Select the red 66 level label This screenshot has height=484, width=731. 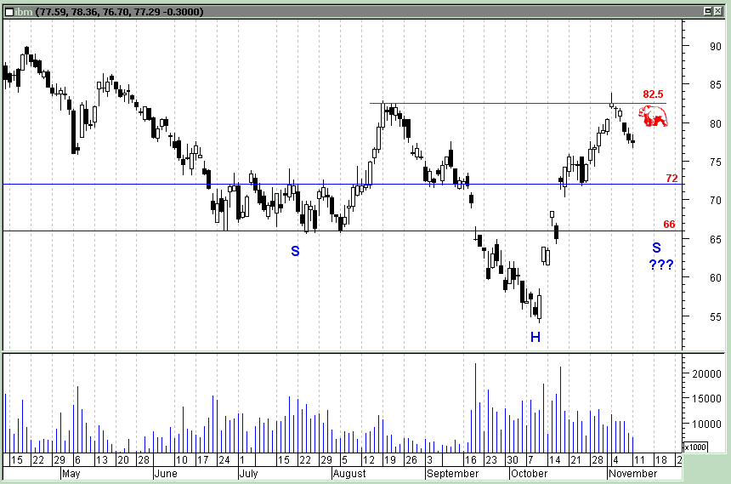point(670,224)
